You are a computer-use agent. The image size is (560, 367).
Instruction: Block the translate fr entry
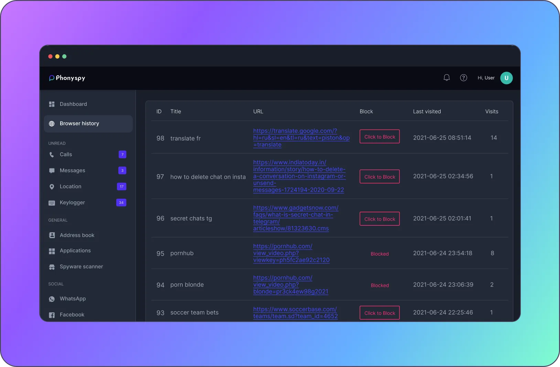pyautogui.click(x=379, y=136)
